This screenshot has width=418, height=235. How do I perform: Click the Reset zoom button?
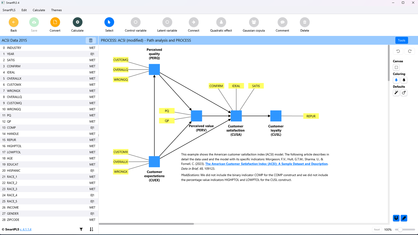(377, 230)
